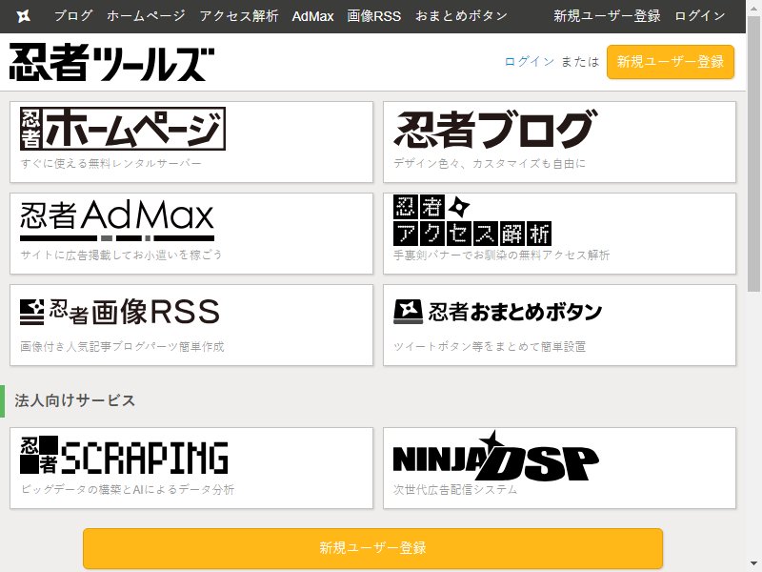Image resolution: width=762 pixels, height=572 pixels.
Task: Open the 忍者アクセス解析 logo card
Action: tap(559, 234)
